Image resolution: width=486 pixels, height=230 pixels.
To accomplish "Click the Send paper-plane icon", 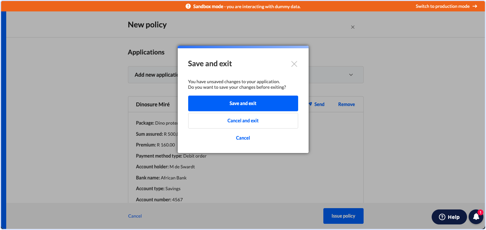I will tap(310, 104).
